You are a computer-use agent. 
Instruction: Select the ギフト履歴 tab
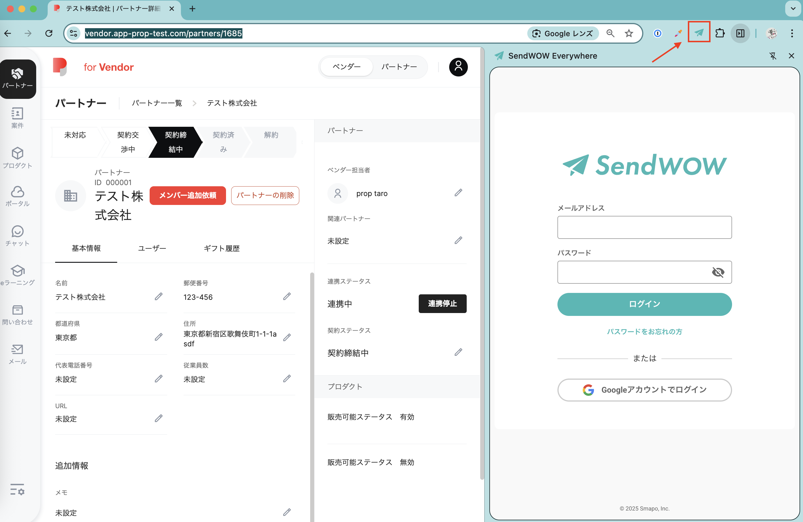tap(221, 248)
